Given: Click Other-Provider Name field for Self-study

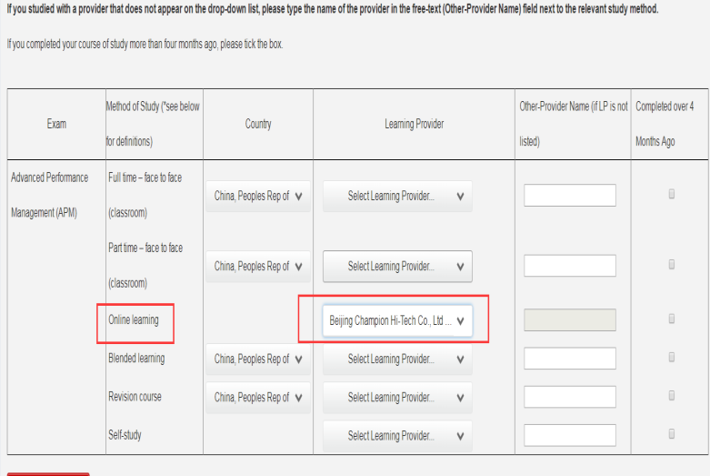Looking at the screenshot, I should pyautogui.click(x=570, y=435).
